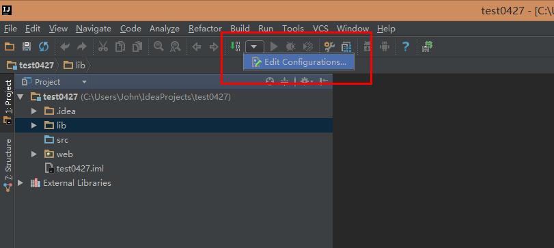Open the Code menu

pyautogui.click(x=130, y=29)
